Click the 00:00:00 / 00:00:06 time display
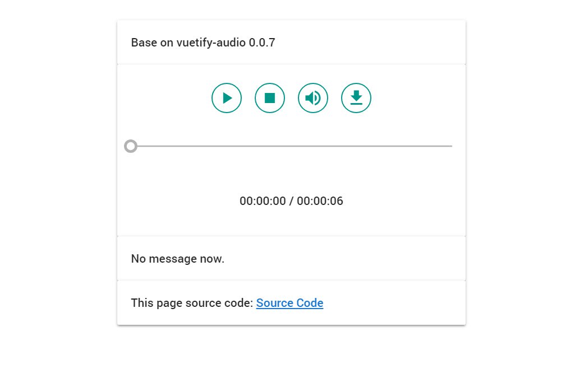 [x=291, y=201]
